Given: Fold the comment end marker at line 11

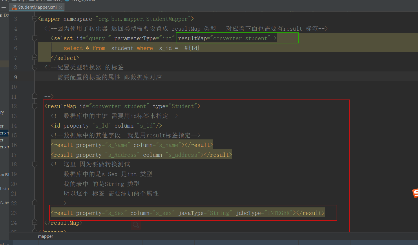Looking at the screenshot, I should click(35, 95).
